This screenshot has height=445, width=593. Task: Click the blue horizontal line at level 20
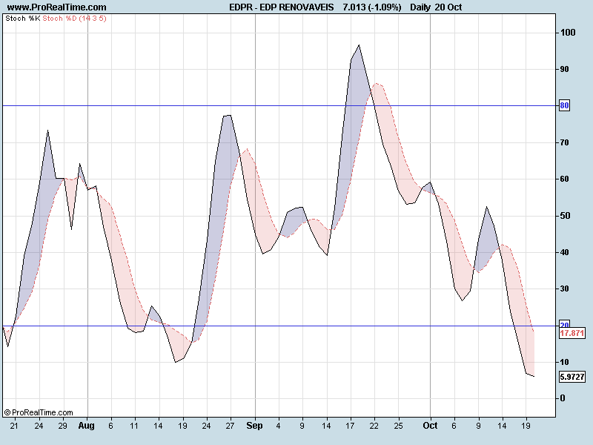point(279,326)
